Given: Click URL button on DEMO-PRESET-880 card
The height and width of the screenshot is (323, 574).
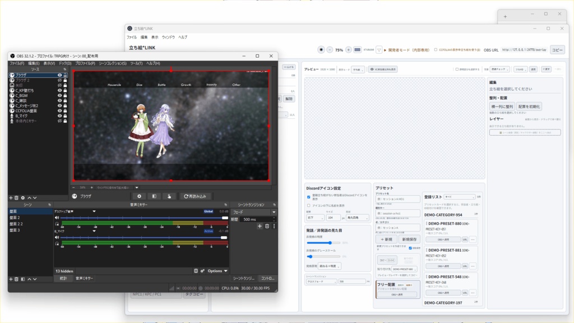Looking at the screenshot, I should click(465, 239).
